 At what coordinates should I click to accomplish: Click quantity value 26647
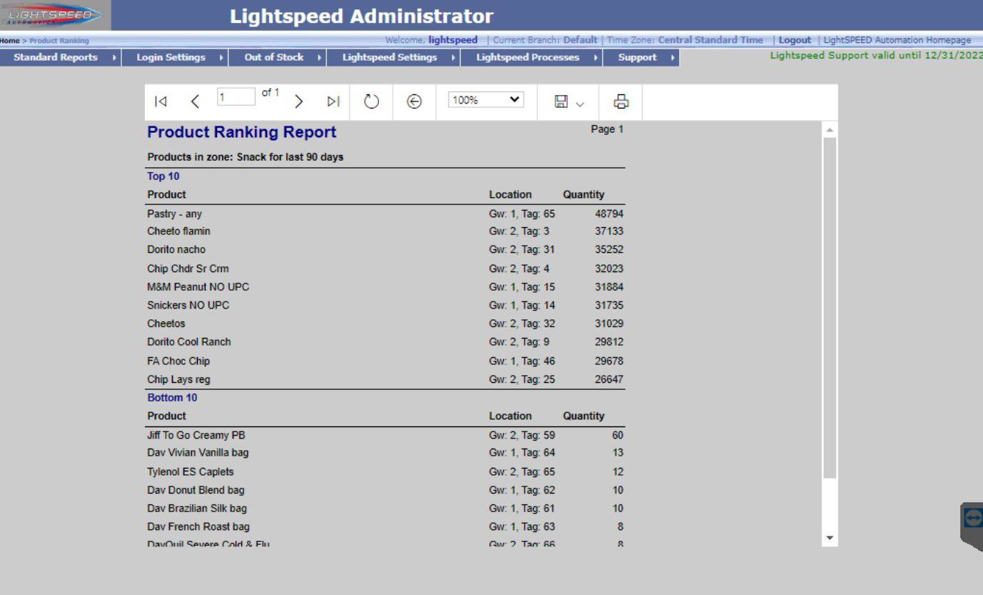tap(610, 380)
